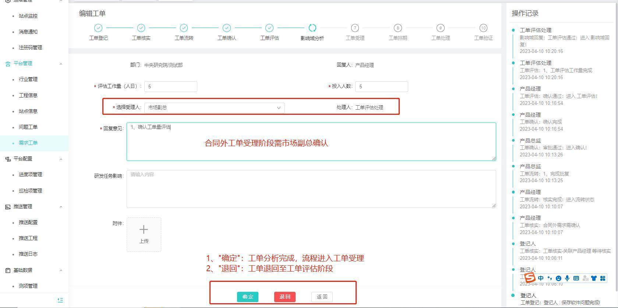Collapse the sidebar using the fold icon

tap(60, 300)
